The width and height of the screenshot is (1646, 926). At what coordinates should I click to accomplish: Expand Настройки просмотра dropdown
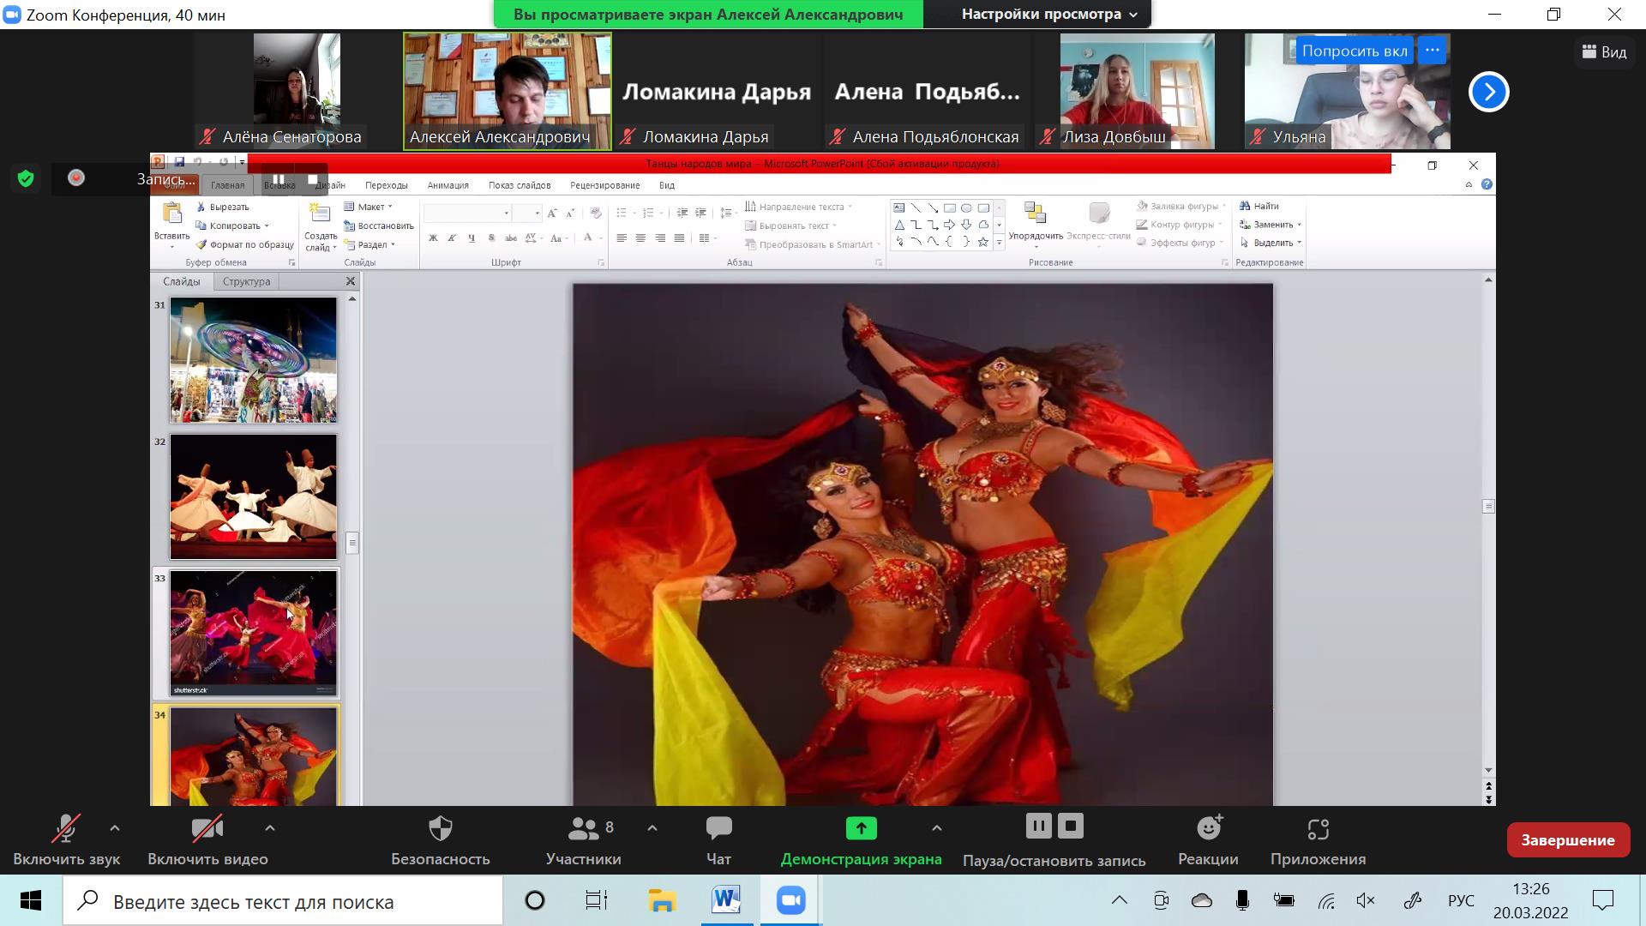[x=1049, y=15]
